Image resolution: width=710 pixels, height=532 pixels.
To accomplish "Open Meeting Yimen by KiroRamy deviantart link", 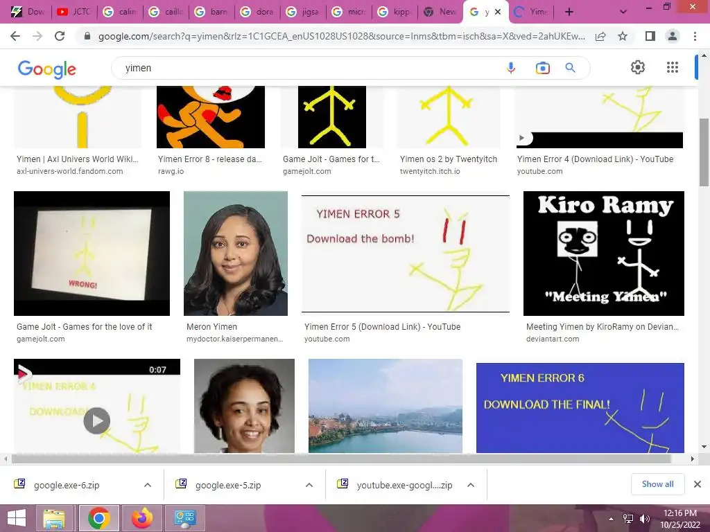I will 603,327.
